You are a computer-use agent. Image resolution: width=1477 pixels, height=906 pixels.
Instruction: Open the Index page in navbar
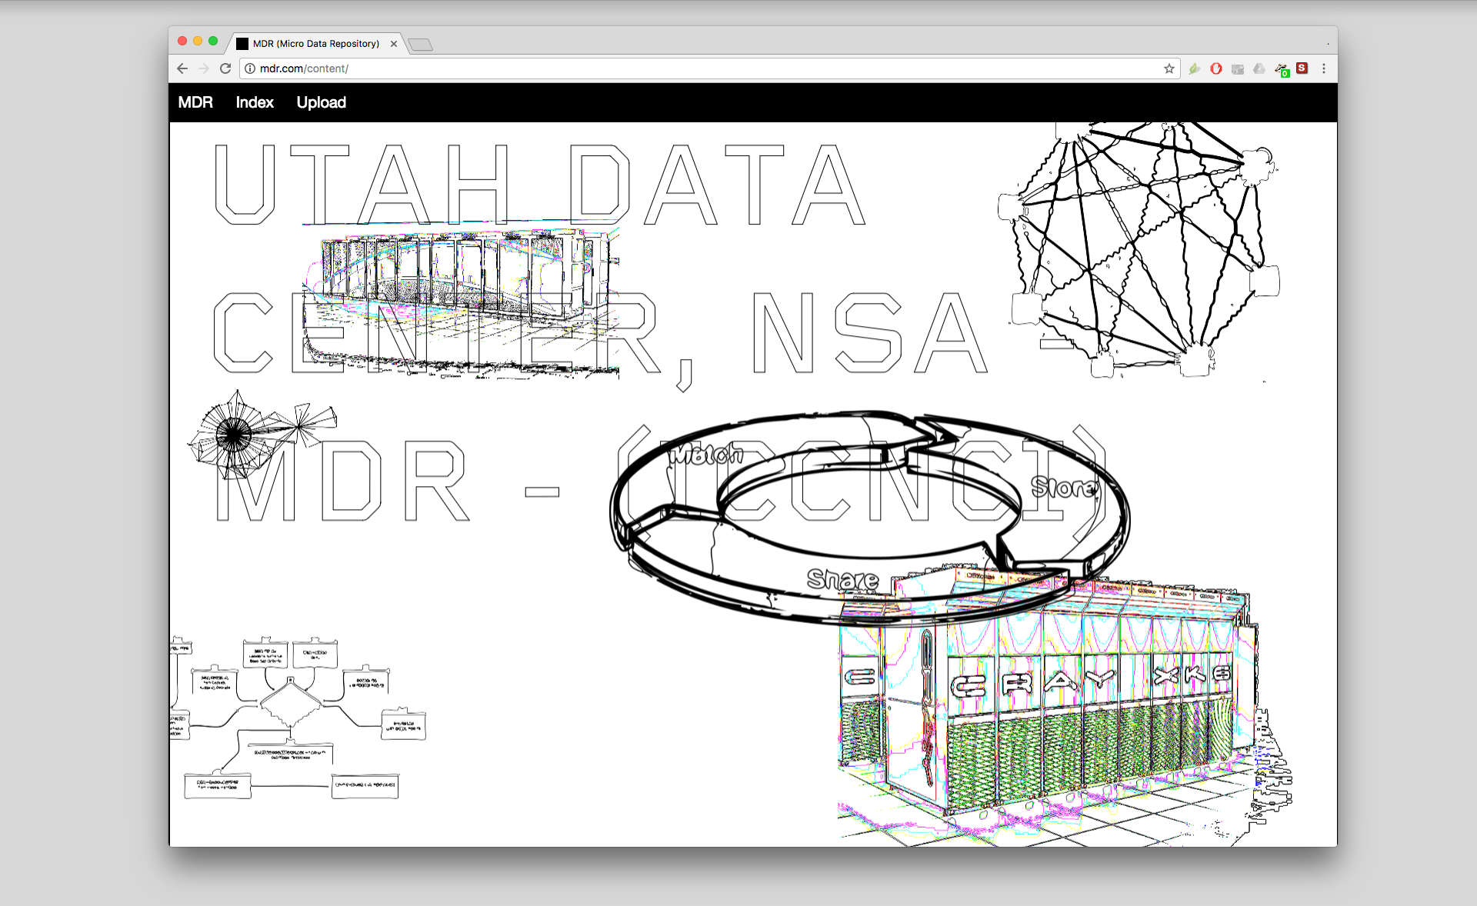255,102
